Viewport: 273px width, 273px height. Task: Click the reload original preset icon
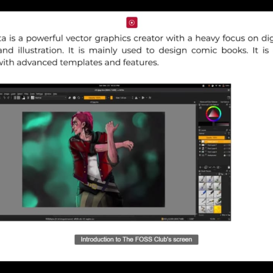pos(79,98)
